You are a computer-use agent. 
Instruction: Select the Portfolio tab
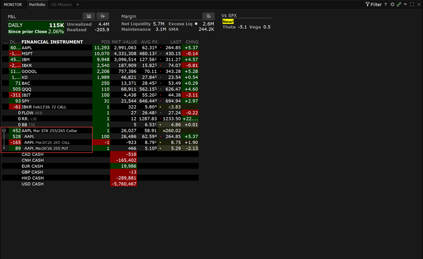(37, 4)
